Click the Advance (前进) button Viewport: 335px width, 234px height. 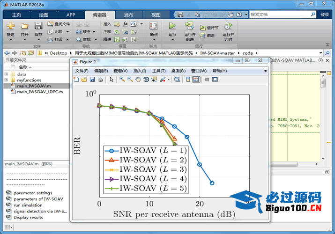coord(207,36)
